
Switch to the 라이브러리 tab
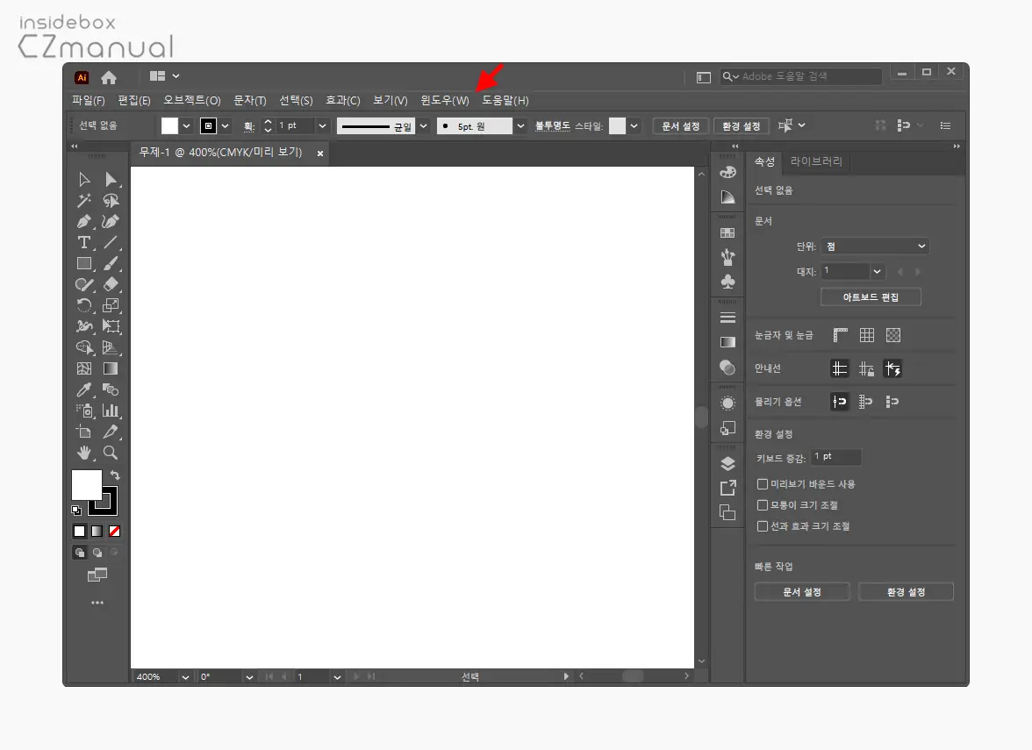tap(816, 161)
